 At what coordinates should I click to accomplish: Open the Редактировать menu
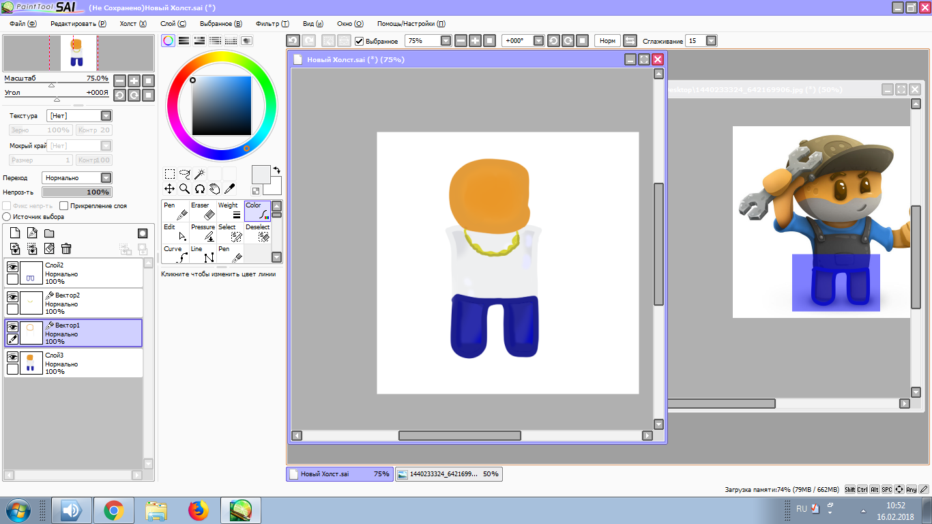[x=78, y=23]
